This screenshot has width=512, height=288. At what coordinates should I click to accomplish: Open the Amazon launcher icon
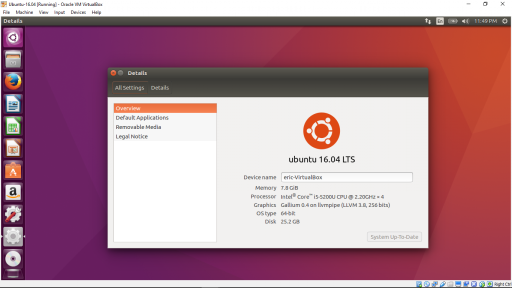13,192
